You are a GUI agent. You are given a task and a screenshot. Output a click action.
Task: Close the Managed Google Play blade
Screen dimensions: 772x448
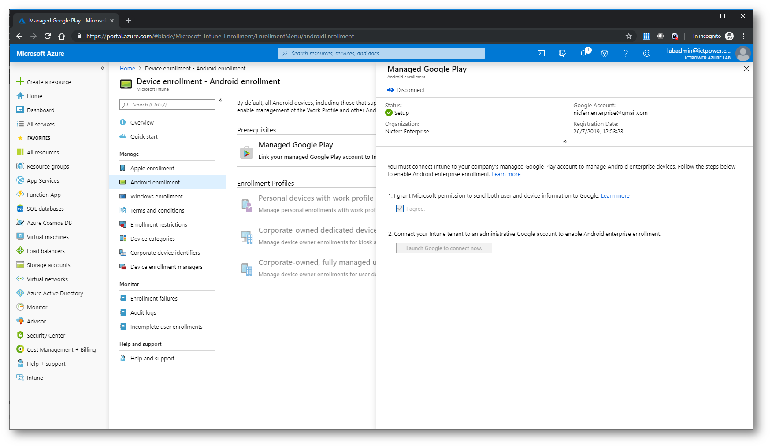coord(746,69)
